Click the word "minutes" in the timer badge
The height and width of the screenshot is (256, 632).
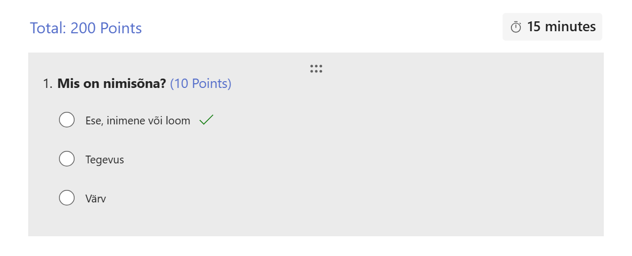(570, 27)
